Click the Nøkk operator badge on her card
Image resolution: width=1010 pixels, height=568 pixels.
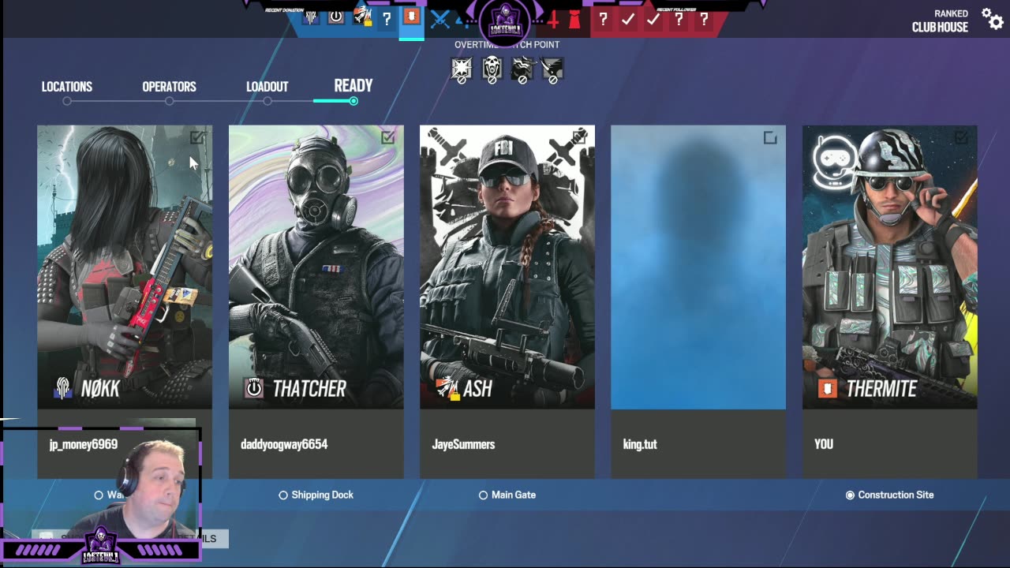coord(62,388)
